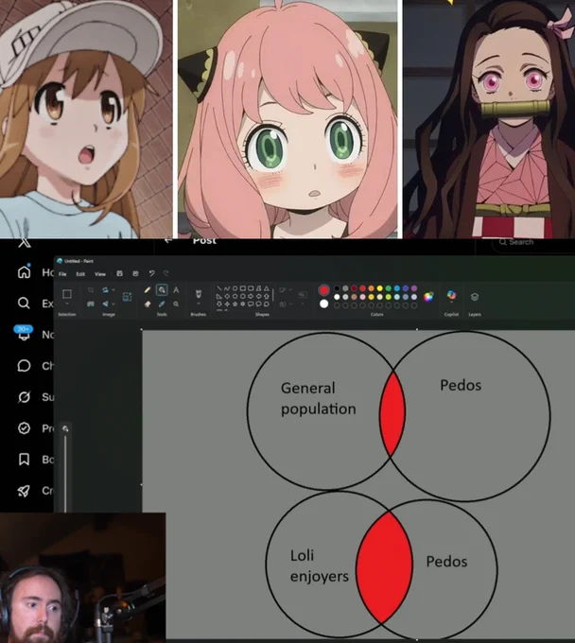Click the pink-haired character image
Image resolution: width=575 pixels, height=643 pixels.
point(289,119)
